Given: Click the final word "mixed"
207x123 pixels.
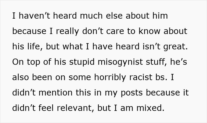Looking at the screenshot, I should (150, 108).
